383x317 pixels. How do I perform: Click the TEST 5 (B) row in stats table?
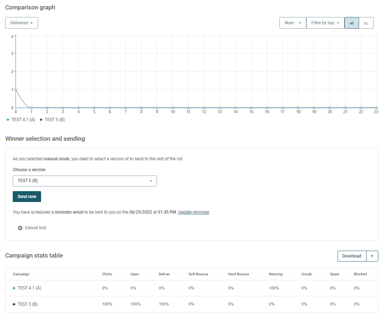point(191,304)
